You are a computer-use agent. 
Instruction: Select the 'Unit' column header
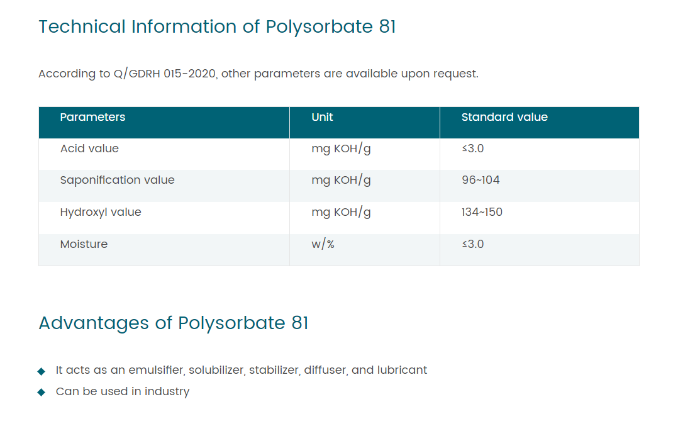tap(322, 117)
